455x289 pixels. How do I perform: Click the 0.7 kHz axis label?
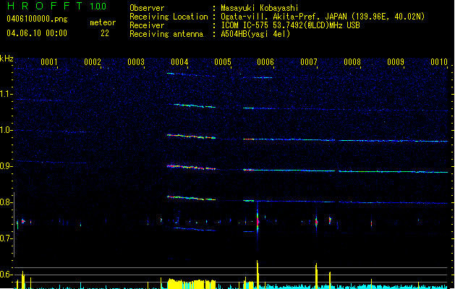click(6, 238)
